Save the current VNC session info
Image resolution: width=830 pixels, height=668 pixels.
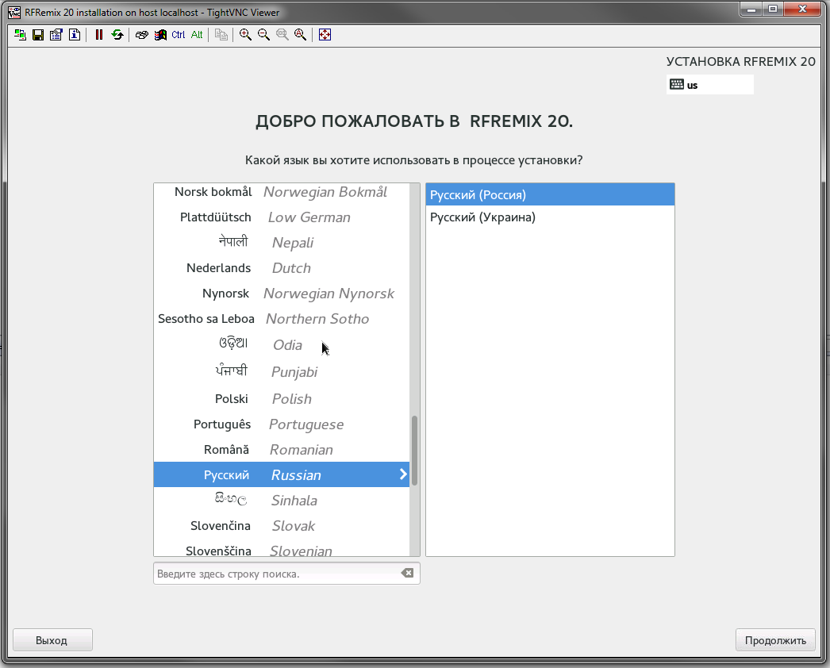(x=37, y=34)
